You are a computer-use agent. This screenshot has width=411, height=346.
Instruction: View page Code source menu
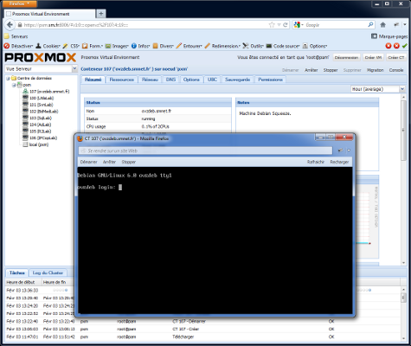coord(283,46)
